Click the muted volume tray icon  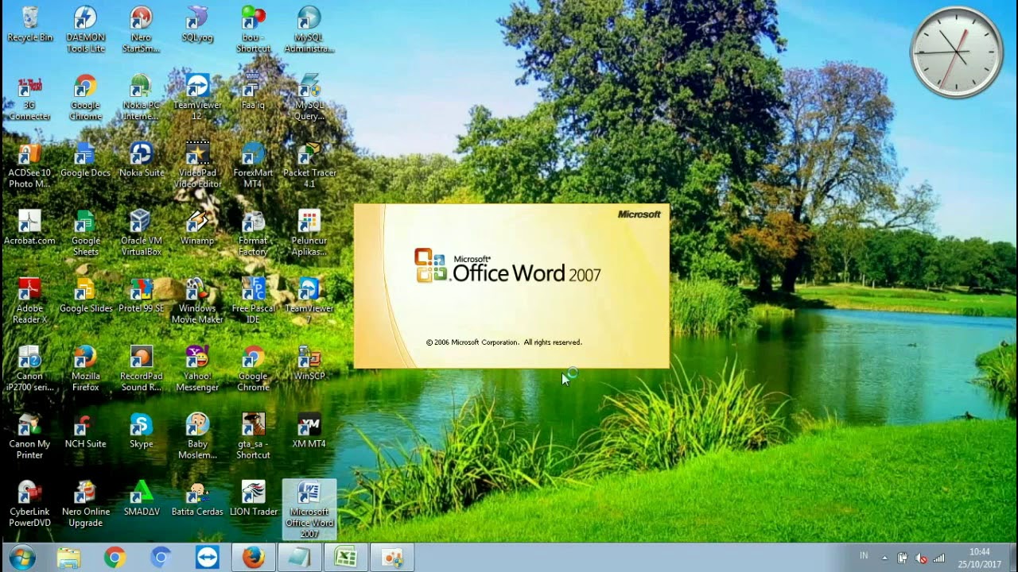tap(921, 558)
